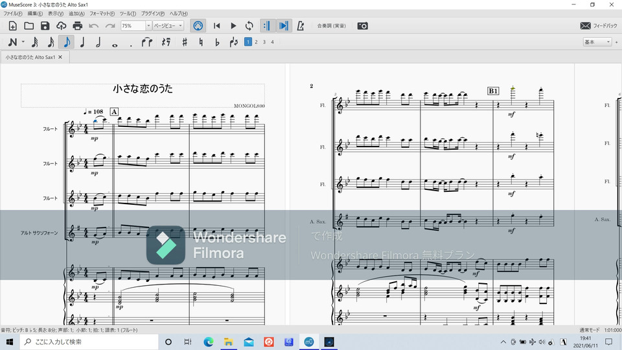Add augmentation dot
The width and height of the screenshot is (622, 350).
coord(131,45)
